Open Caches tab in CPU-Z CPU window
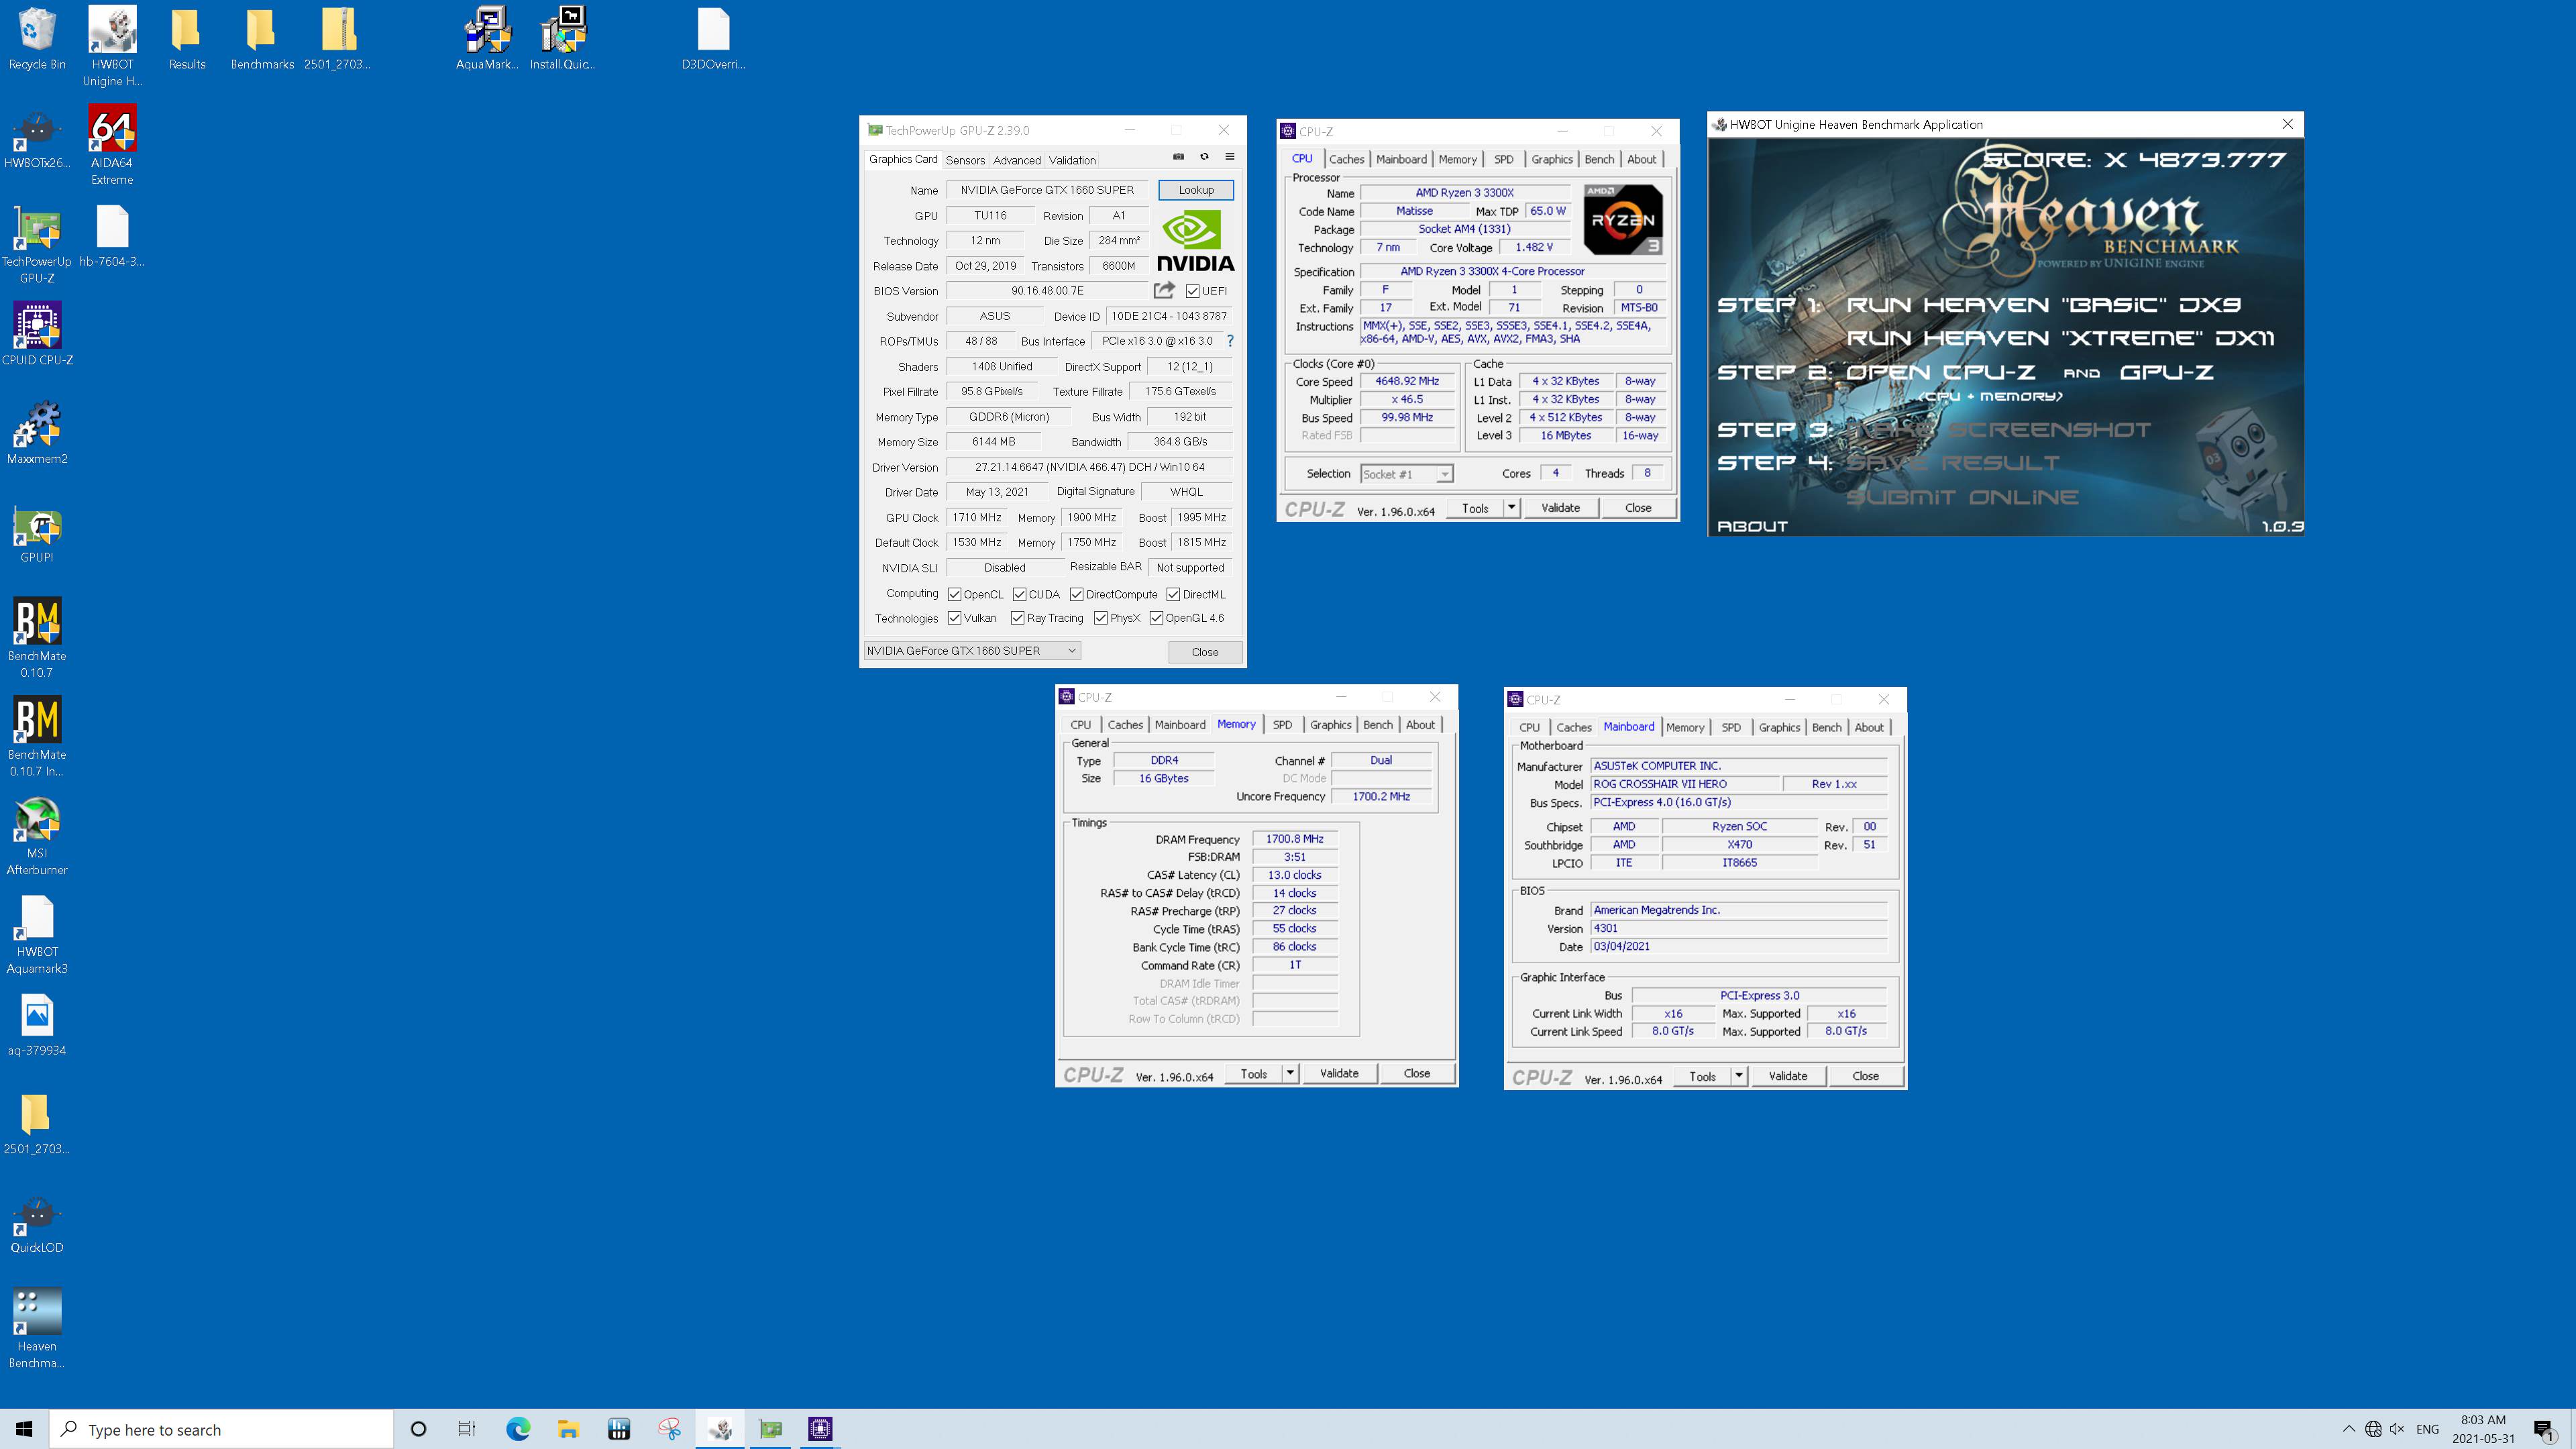The height and width of the screenshot is (1449, 2576). click(x=1346, y=159)
